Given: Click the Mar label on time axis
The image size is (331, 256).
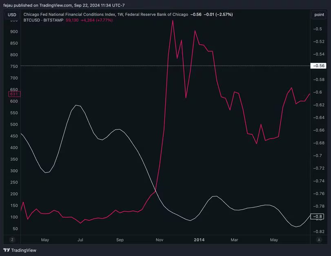Looking at the screenshot, I should (234, 240).
